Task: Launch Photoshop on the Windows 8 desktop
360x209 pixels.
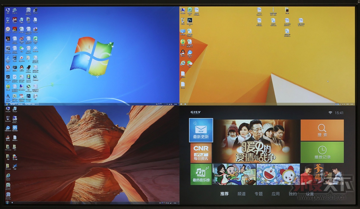Action: click(190, 20)
